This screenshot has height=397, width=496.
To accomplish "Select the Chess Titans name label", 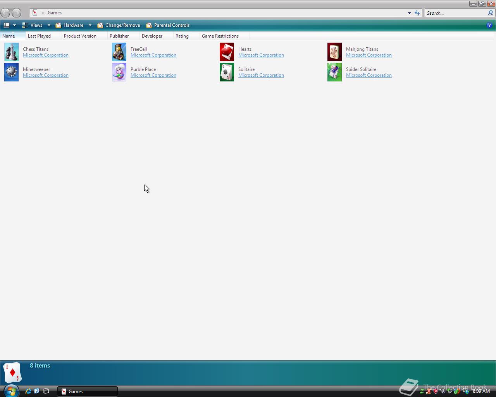I will tap(36, 49).
